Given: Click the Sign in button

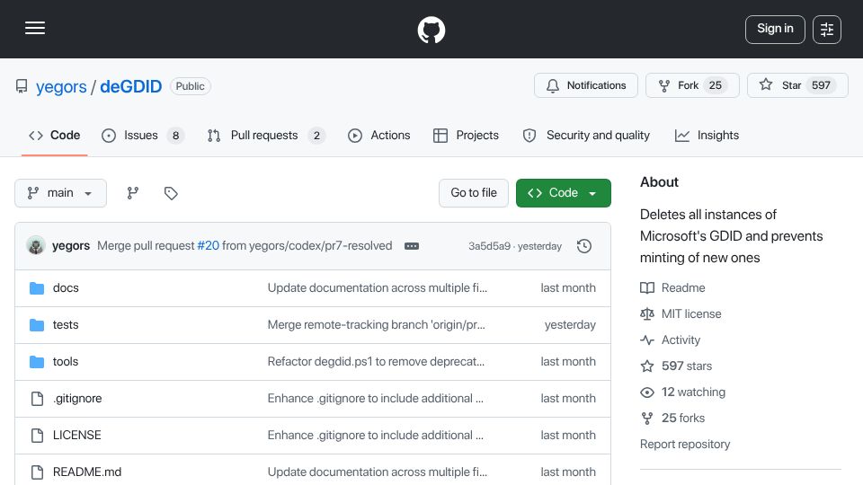Looking at the screenshot, I should pos(775,29).
